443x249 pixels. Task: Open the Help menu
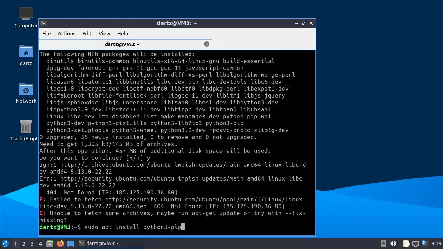(123, 34)
